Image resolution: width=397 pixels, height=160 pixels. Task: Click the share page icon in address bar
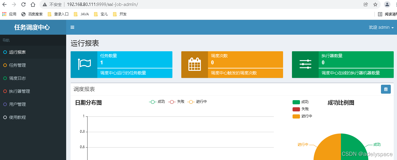[x=366, y=4]
